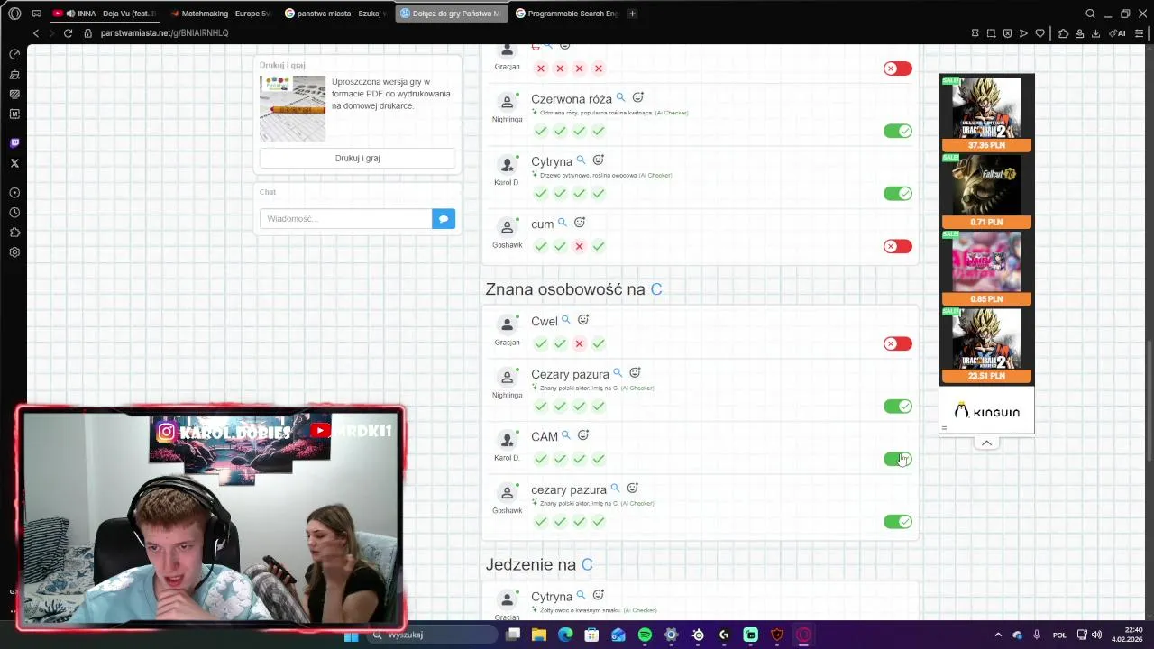The image size is (1154, 649).
Task: Reload the page with the refresh button
Action: [x=68, y=33]
